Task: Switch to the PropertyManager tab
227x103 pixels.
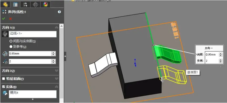Action: (x=15, y=4)
